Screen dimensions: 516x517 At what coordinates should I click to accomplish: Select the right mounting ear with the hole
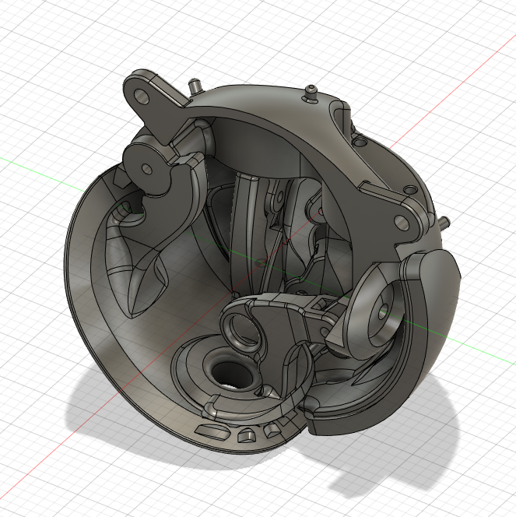[x=397, y=215]
